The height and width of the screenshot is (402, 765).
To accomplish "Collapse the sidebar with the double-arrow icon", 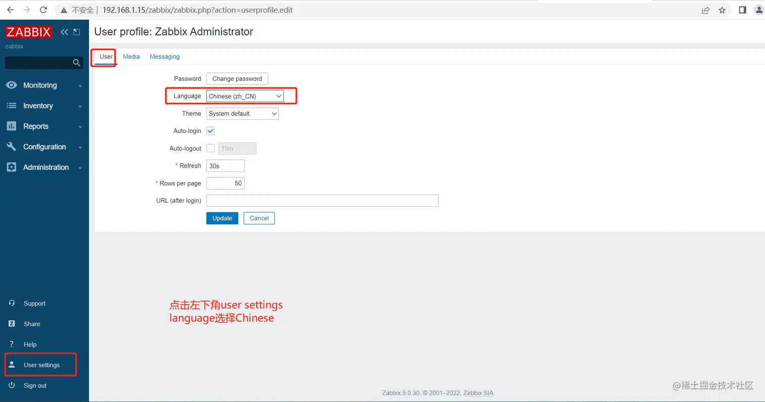I will click(x=64, y=32).
